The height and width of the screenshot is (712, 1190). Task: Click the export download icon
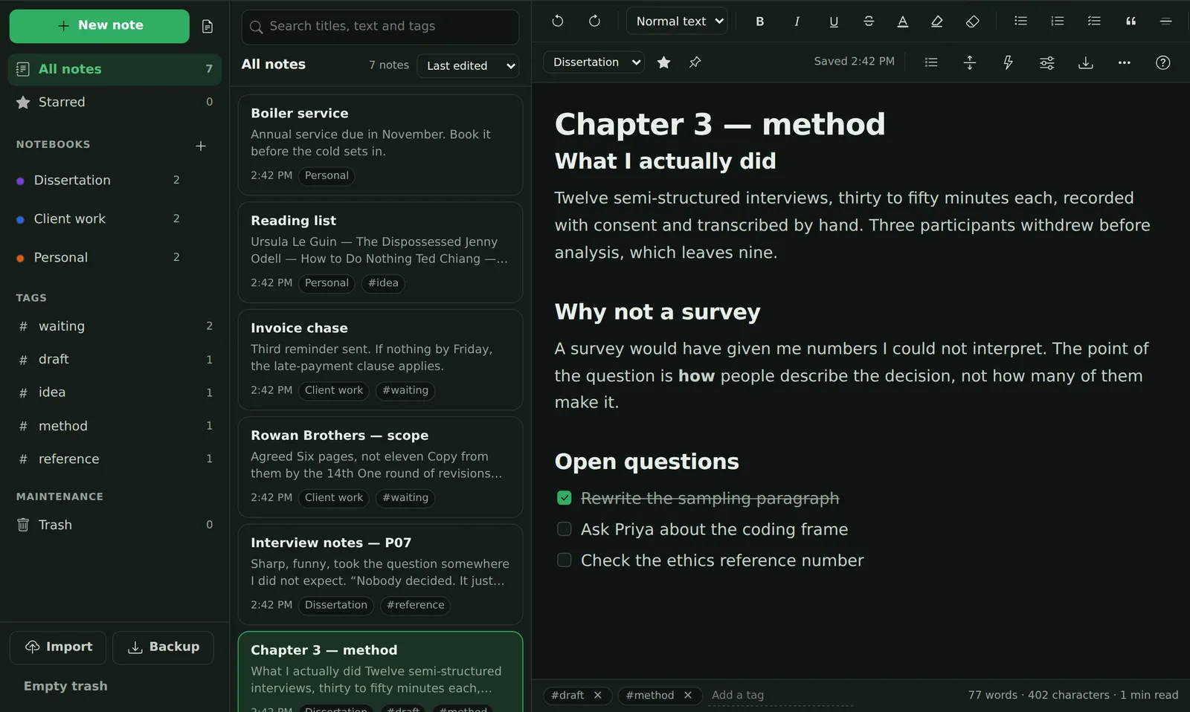click(1086, 62)
